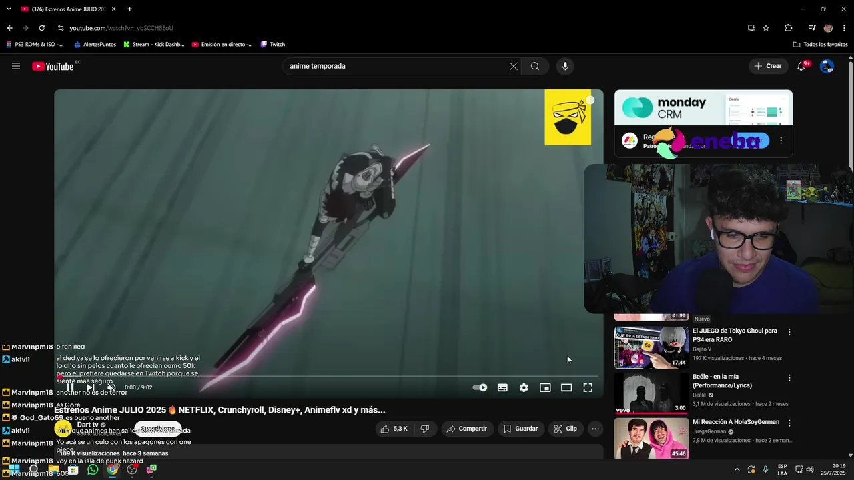Open the 'PS3 ROMs & ISO' bookmark
This screenshot has height=480, width=854.
(x=34, y=45)
